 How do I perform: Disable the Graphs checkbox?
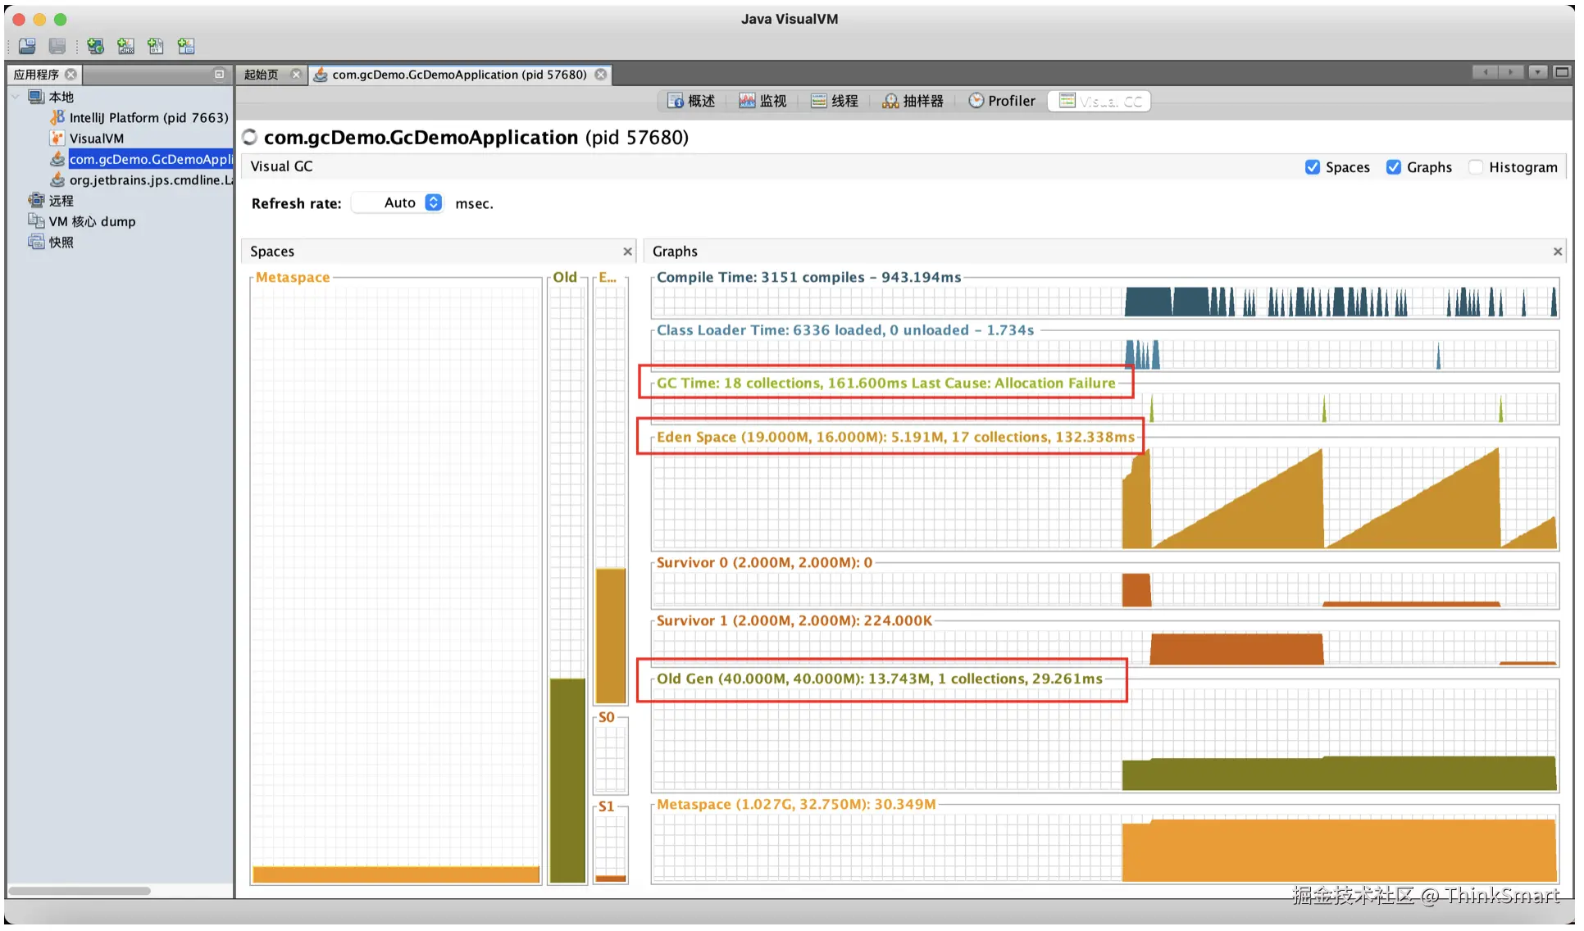1393,167
